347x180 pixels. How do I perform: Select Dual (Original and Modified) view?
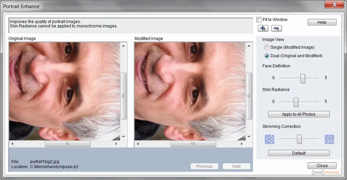(x=267, y=56)
